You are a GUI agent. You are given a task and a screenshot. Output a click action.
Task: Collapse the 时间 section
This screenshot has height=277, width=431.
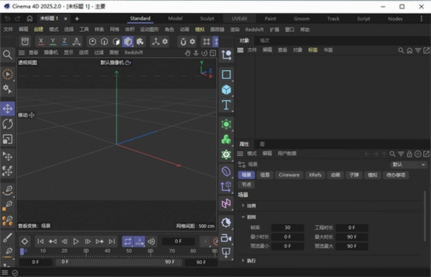[x=243, y=217]
